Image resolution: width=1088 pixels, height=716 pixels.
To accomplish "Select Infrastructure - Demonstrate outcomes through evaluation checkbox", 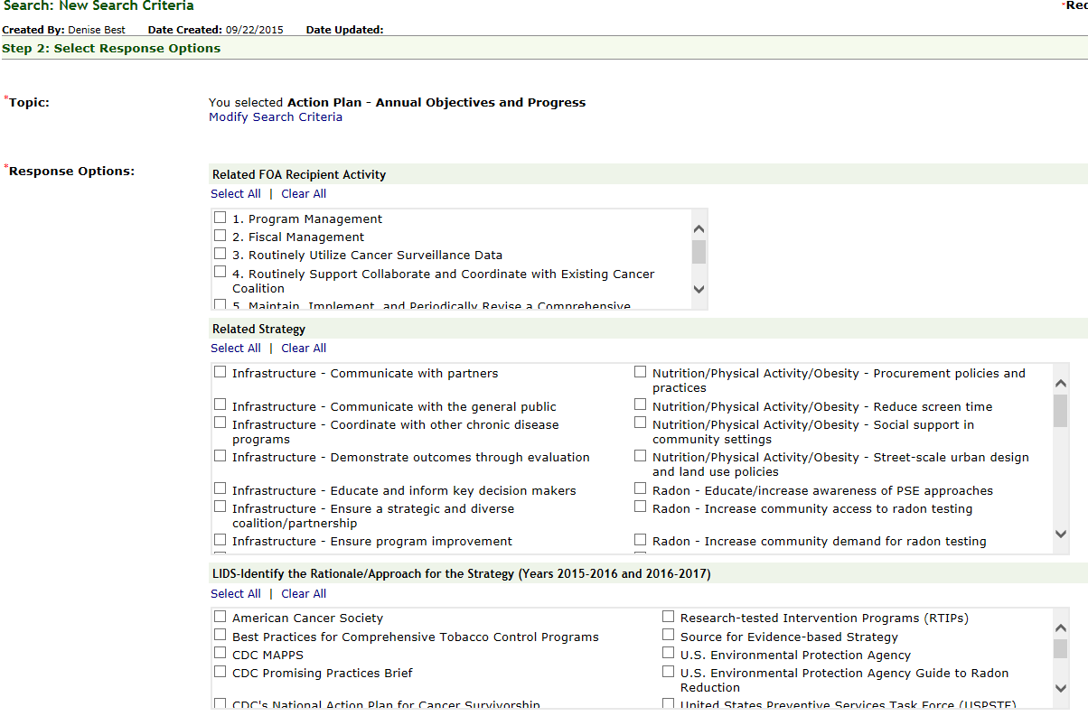I will pyautogui.click(x=220, y=456).
